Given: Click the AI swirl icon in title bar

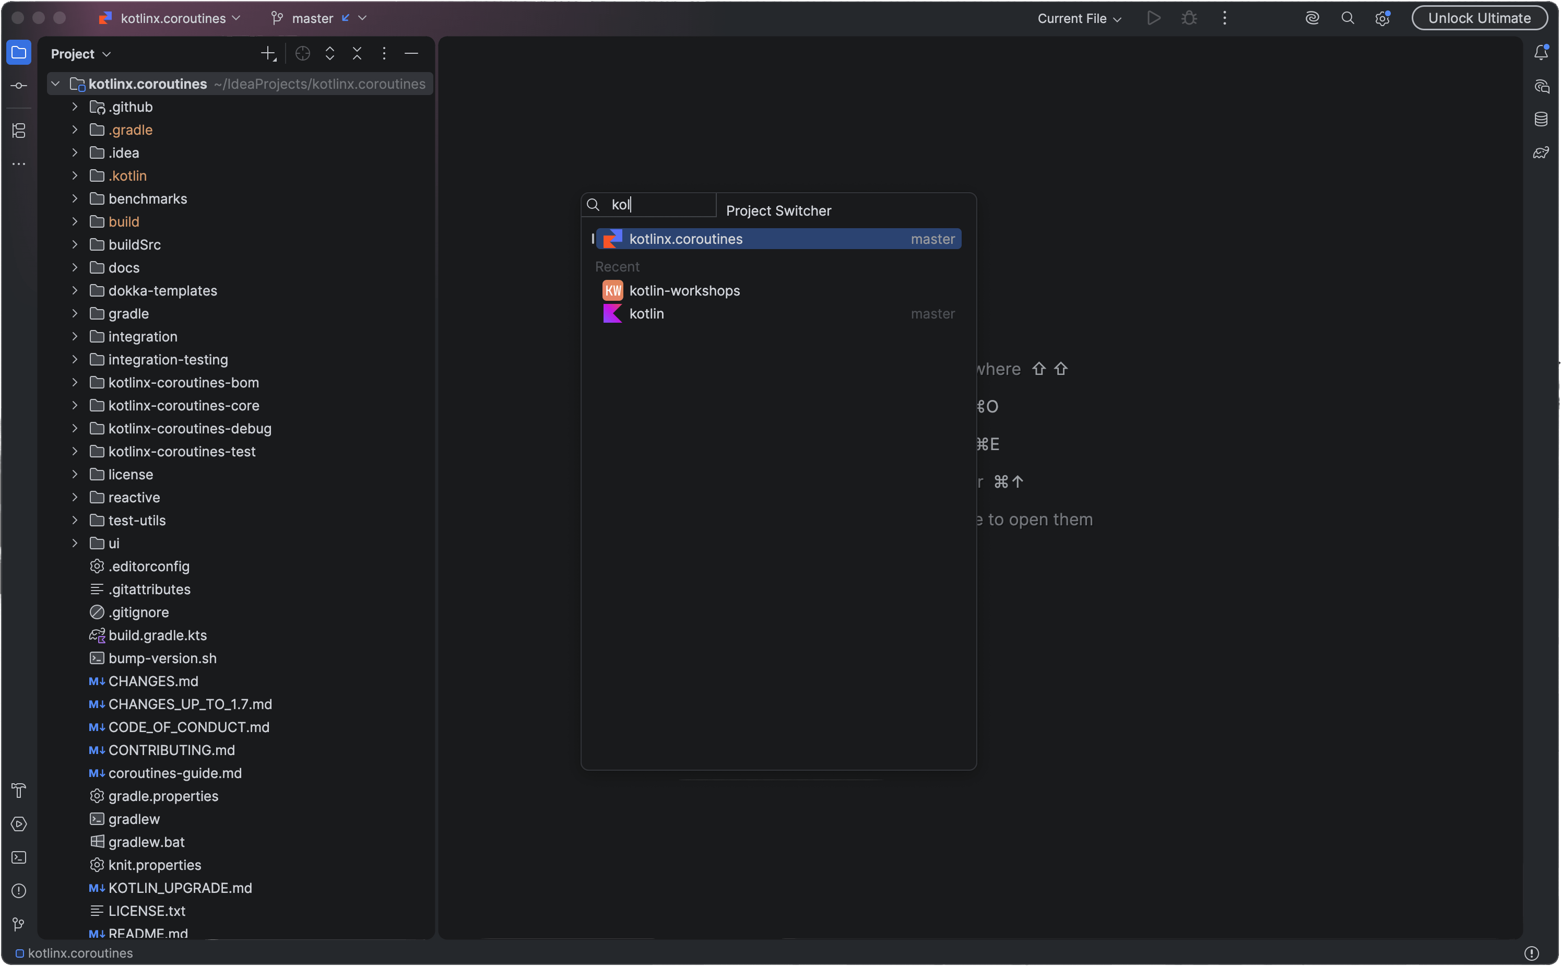Looking at the screenshot, I should click(1312, 18).
